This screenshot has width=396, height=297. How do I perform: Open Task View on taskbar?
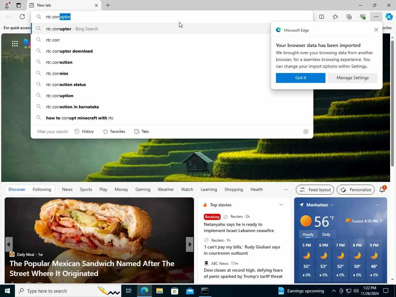pyautogui.click(x=129, y=291)
